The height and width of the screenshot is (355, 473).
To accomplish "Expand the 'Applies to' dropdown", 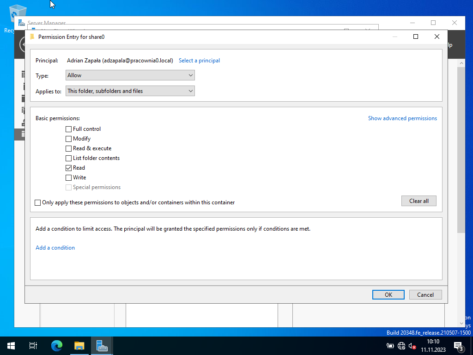I will point(130,91).
